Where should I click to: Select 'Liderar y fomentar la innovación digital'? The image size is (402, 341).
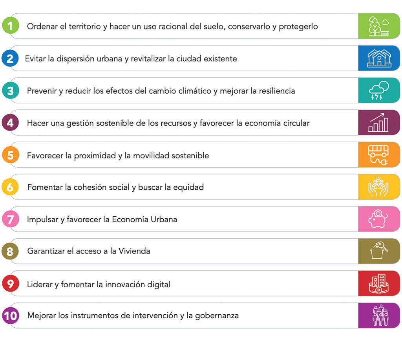tap(99, 284)
